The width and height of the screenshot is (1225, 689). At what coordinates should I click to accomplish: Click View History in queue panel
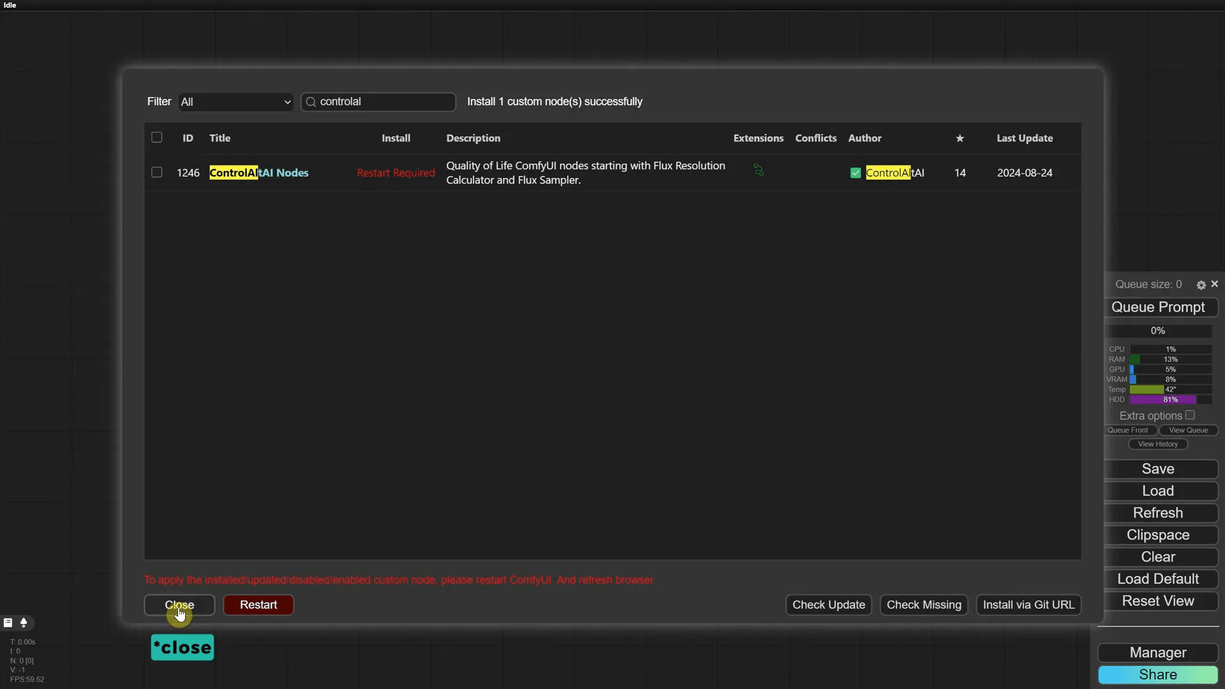(1157, 444)
